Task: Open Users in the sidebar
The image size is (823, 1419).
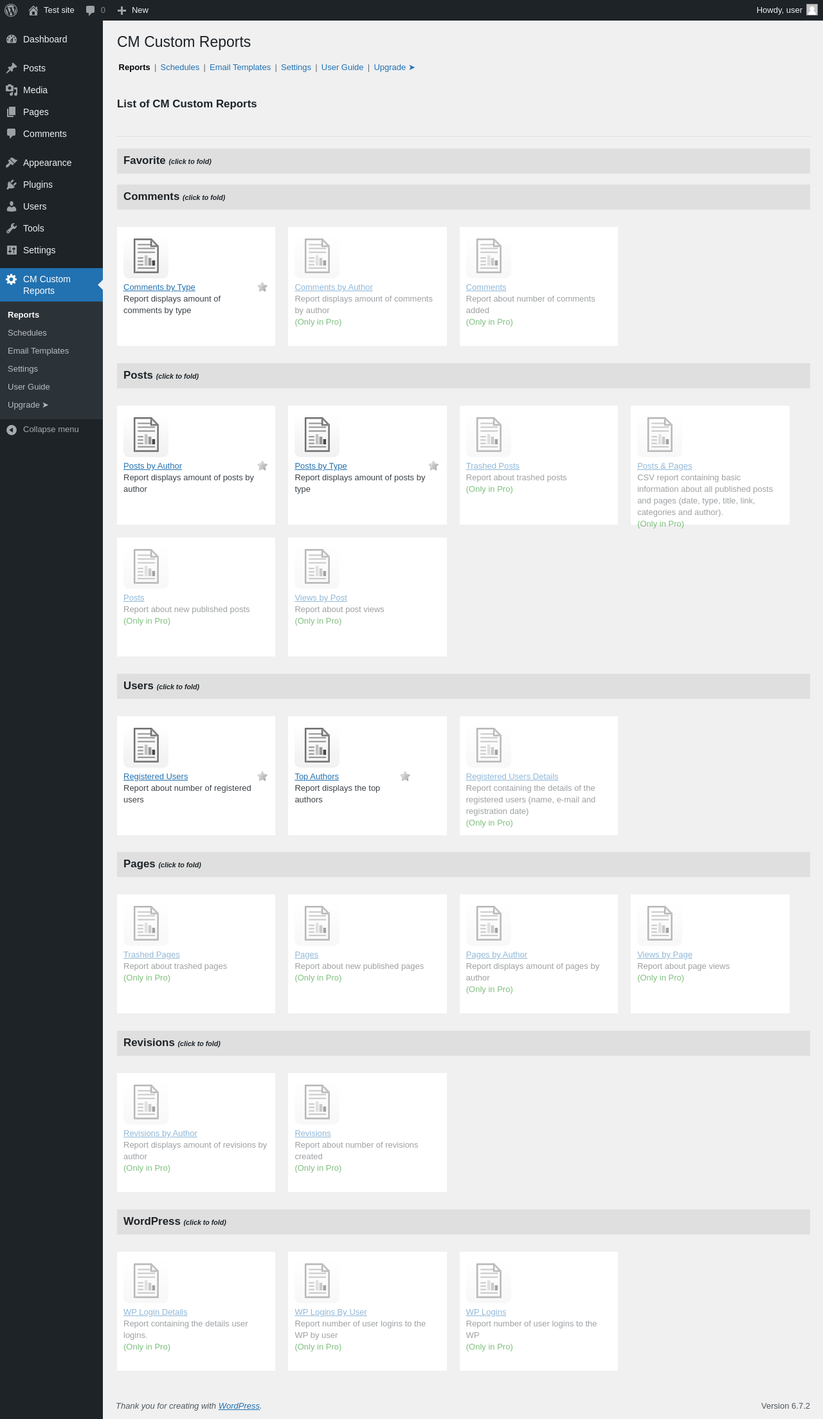Action: [51, 206]
